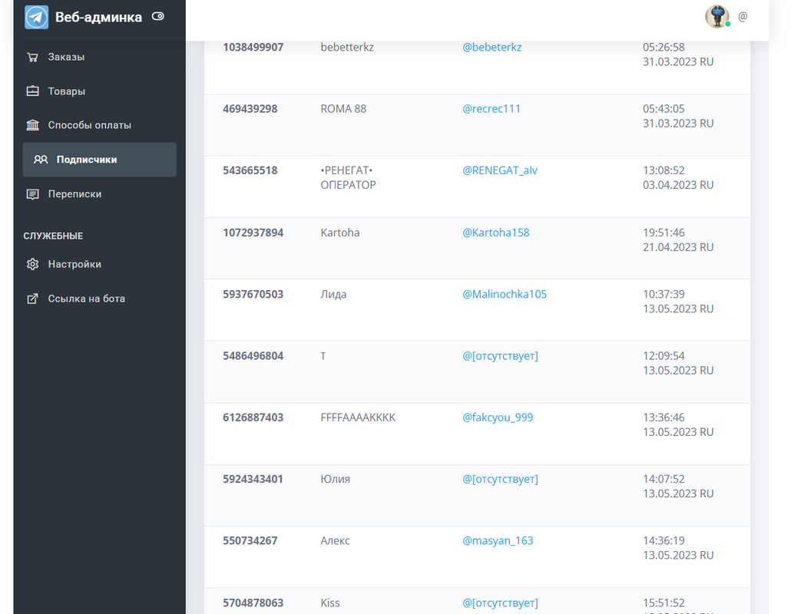Click the name Юлия
791x614 pixels.
[335, 479]
